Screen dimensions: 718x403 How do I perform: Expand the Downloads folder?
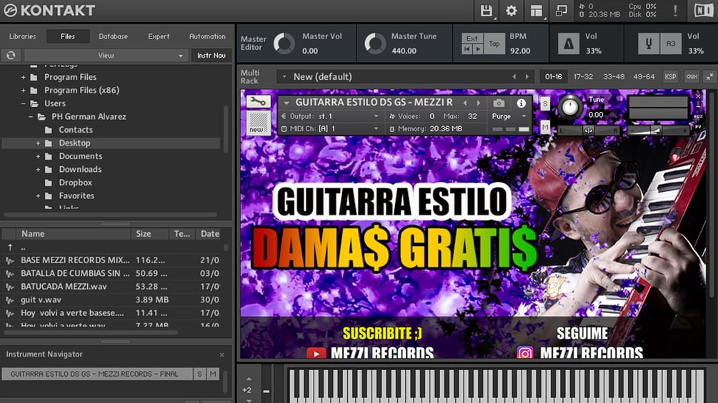[x=38, y=170]
